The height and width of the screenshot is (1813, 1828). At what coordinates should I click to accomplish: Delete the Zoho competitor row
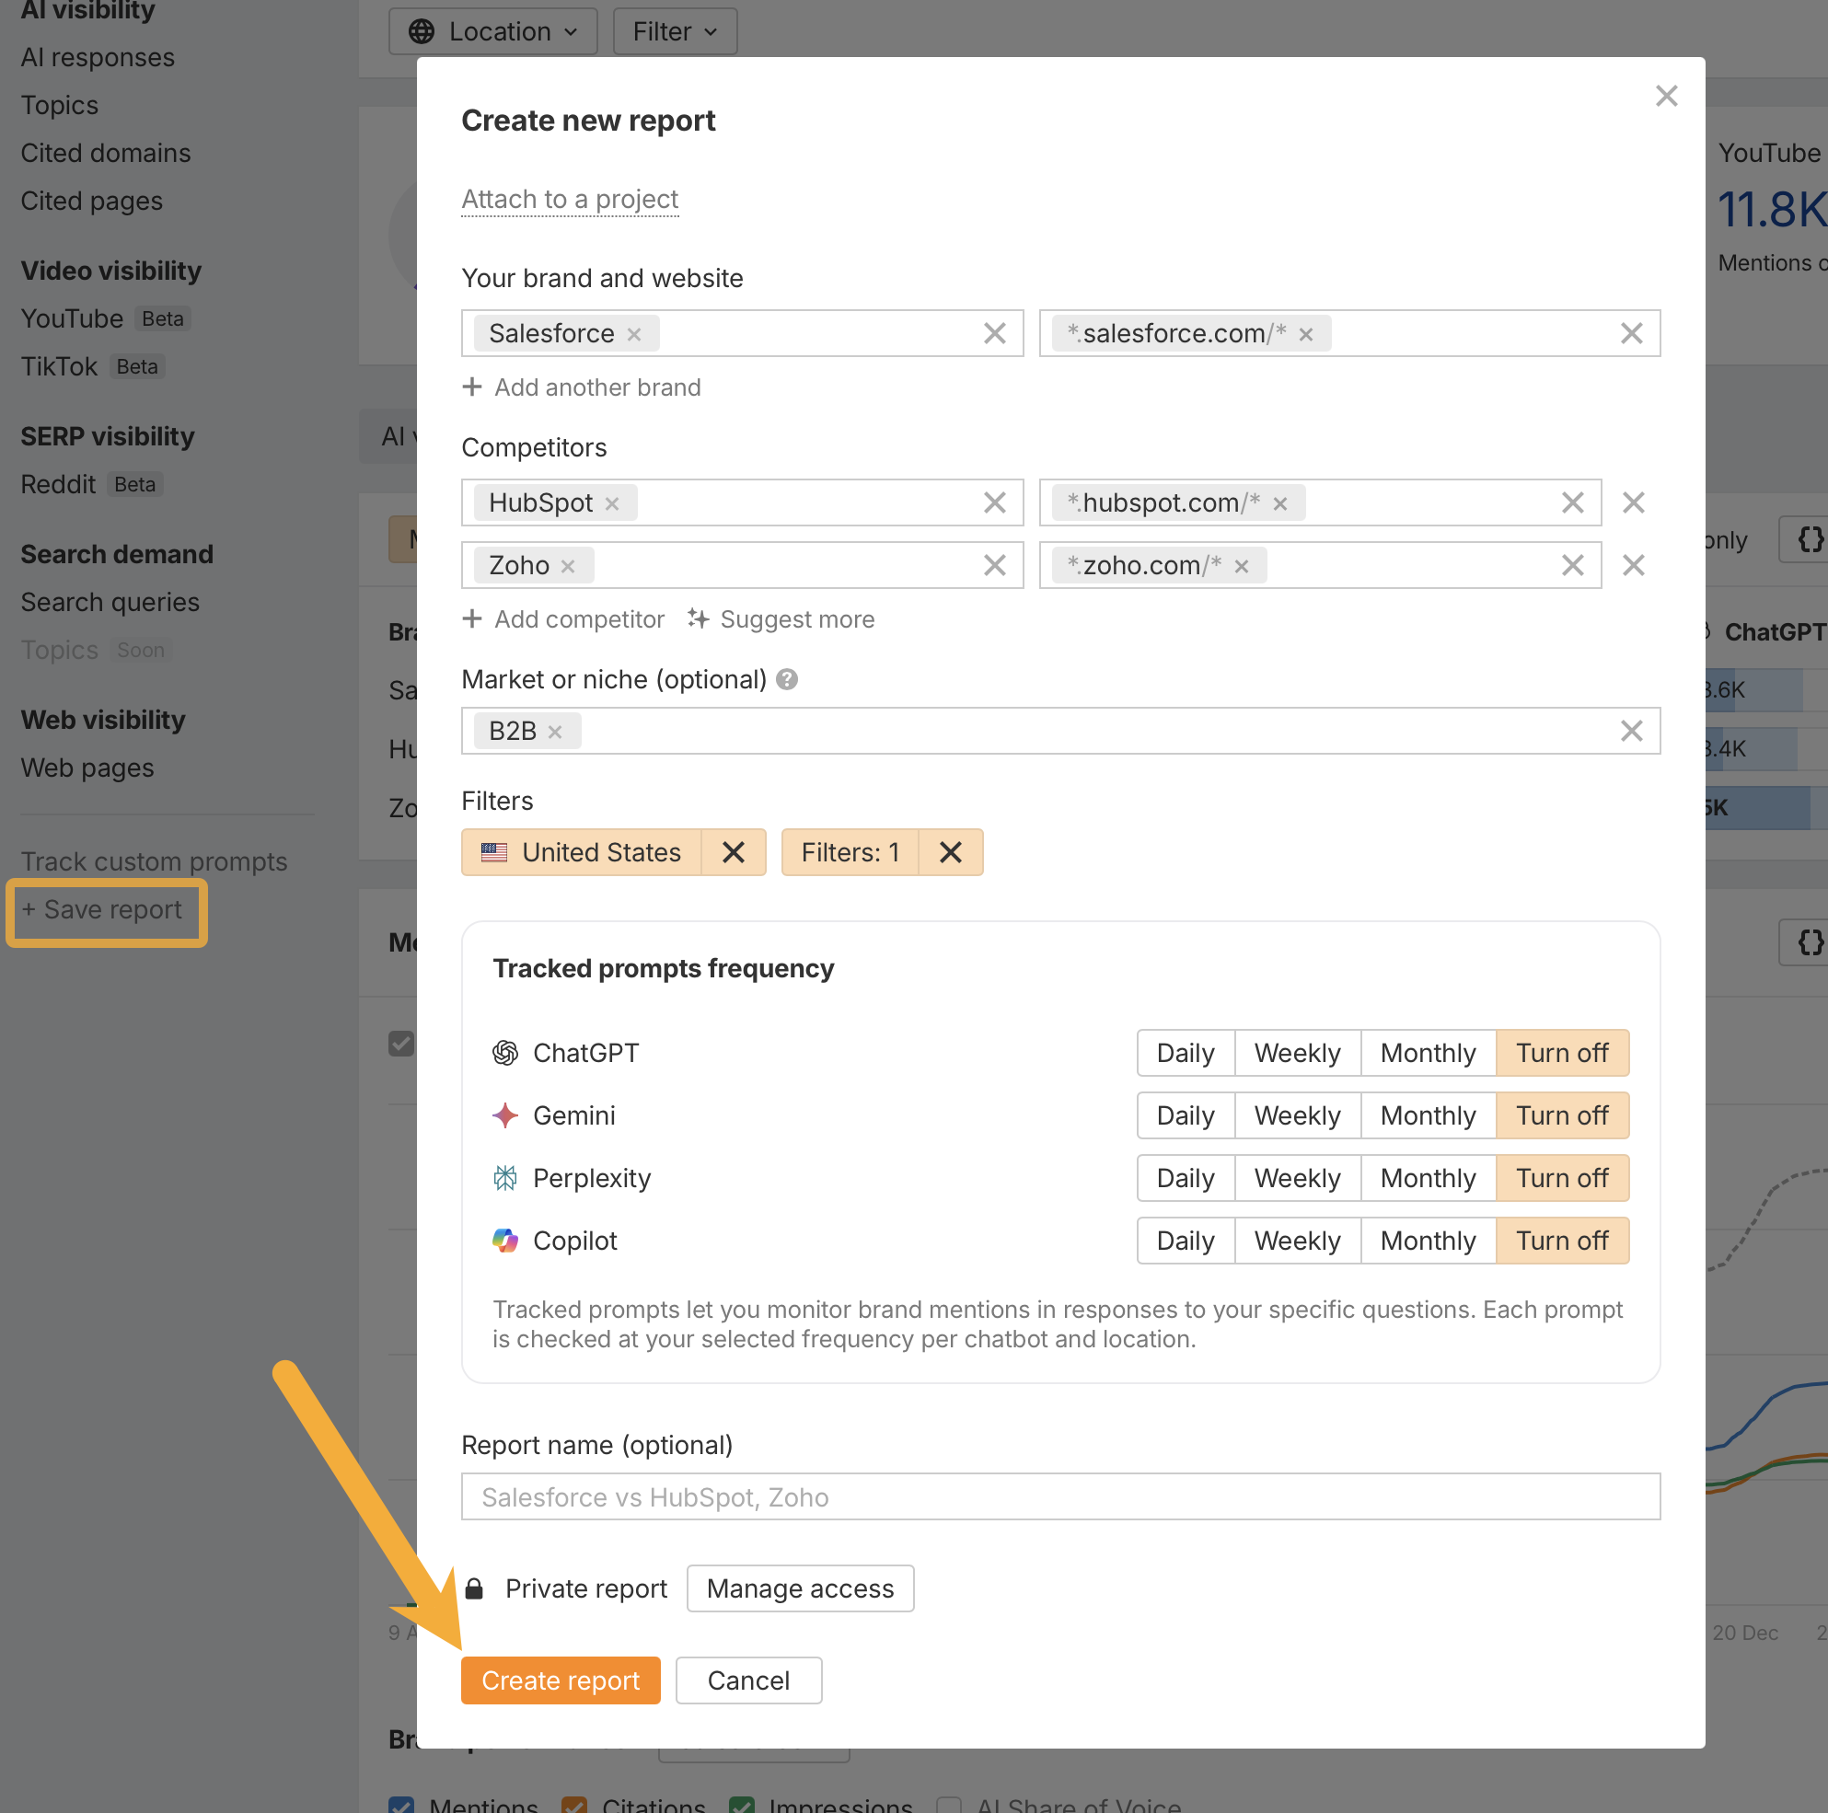click(x=1632, y=565)
